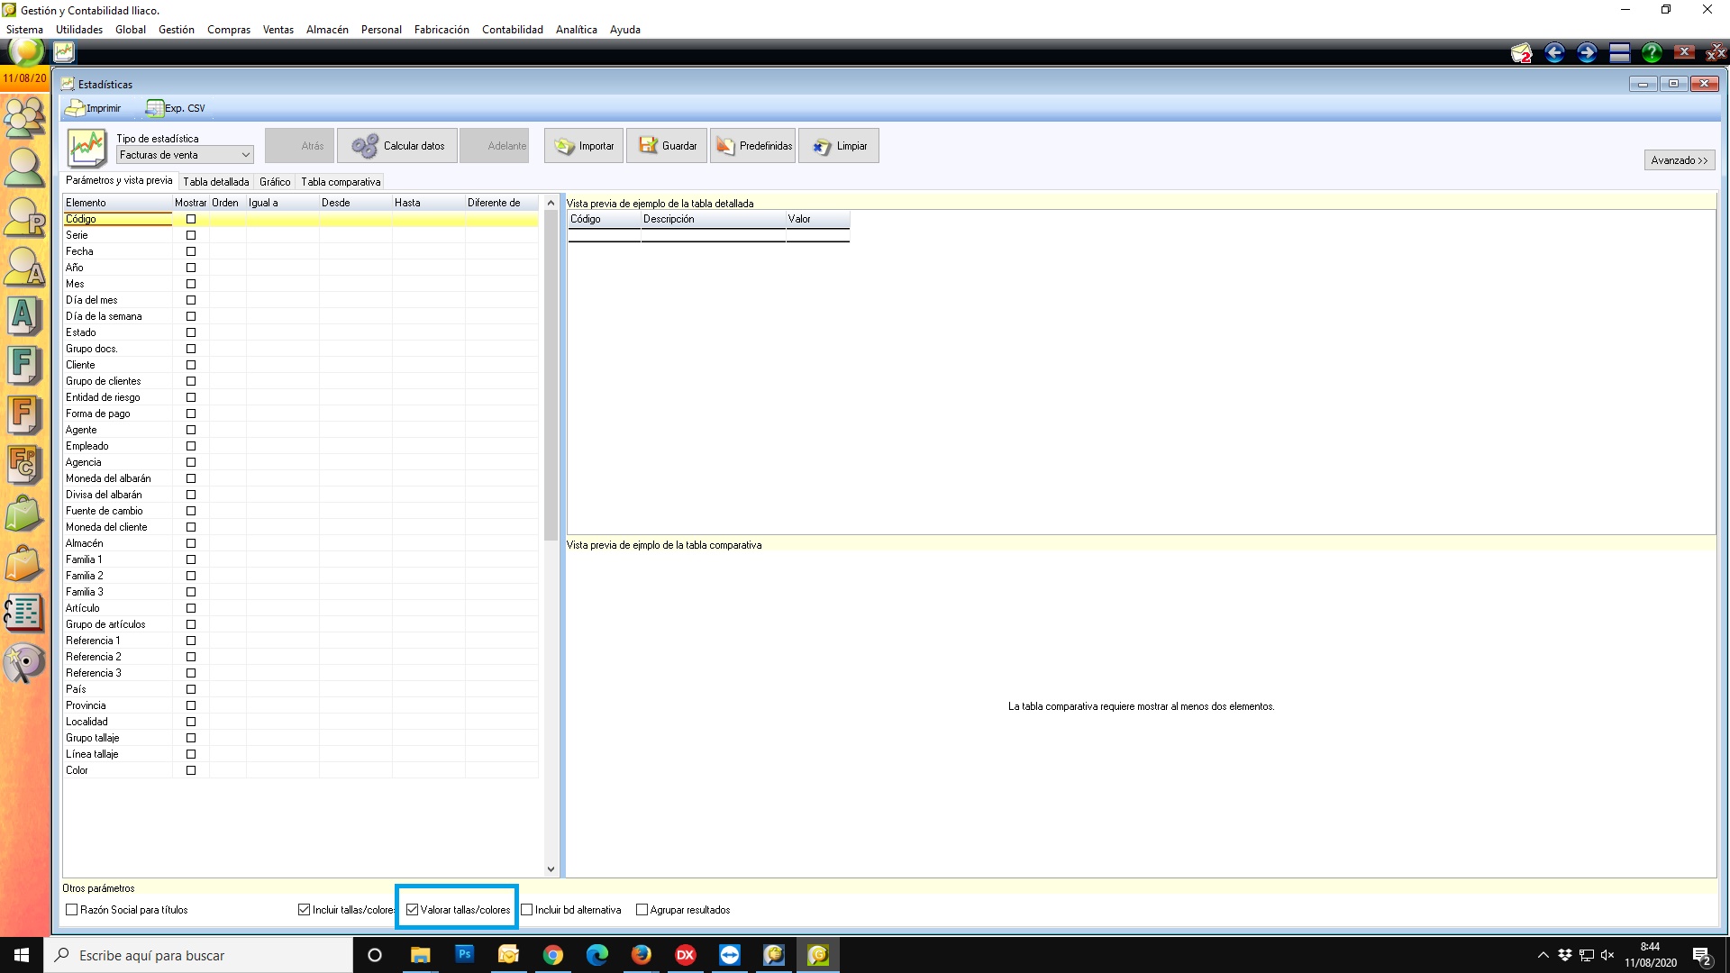
Task: Tick the Mostrar checkbox for Código
Action: click(191, 219)
